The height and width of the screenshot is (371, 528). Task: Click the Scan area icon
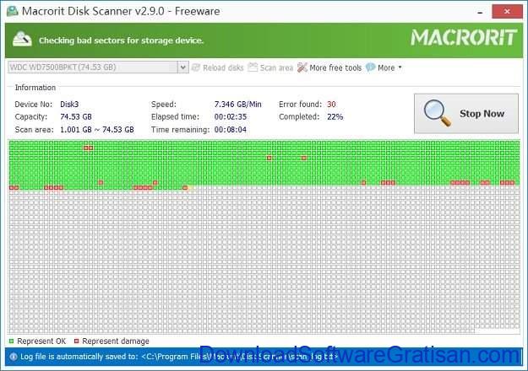253,67
